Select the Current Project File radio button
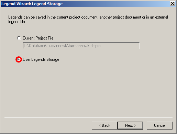This screenshot has height=134, width=177. coord(19,38)
